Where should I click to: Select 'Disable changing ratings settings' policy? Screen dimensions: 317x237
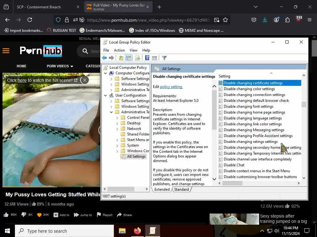click(250, 142)
